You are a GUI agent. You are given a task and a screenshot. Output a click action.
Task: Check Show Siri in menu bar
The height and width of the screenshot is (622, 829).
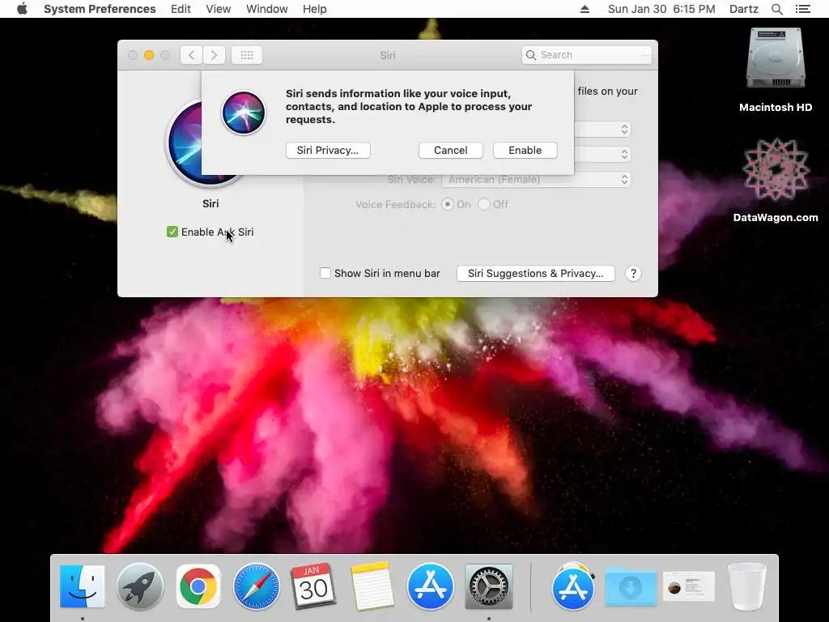pos(325,273)
